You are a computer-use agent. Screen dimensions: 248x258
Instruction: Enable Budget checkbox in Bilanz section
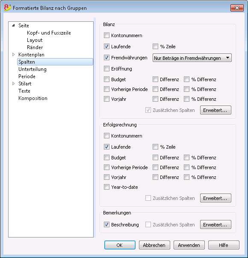(x=106, y=79)
